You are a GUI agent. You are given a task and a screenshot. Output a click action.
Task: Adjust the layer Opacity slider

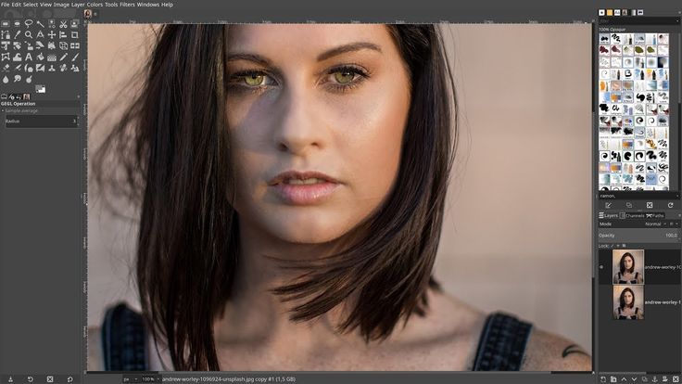pos(638,236)
